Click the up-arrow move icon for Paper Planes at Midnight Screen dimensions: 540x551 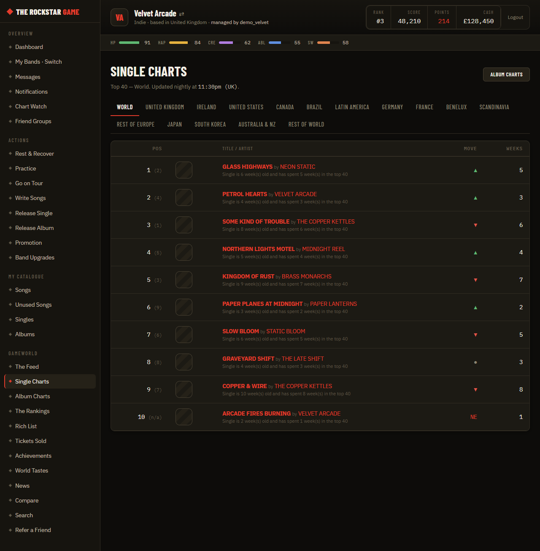[475, 308]
